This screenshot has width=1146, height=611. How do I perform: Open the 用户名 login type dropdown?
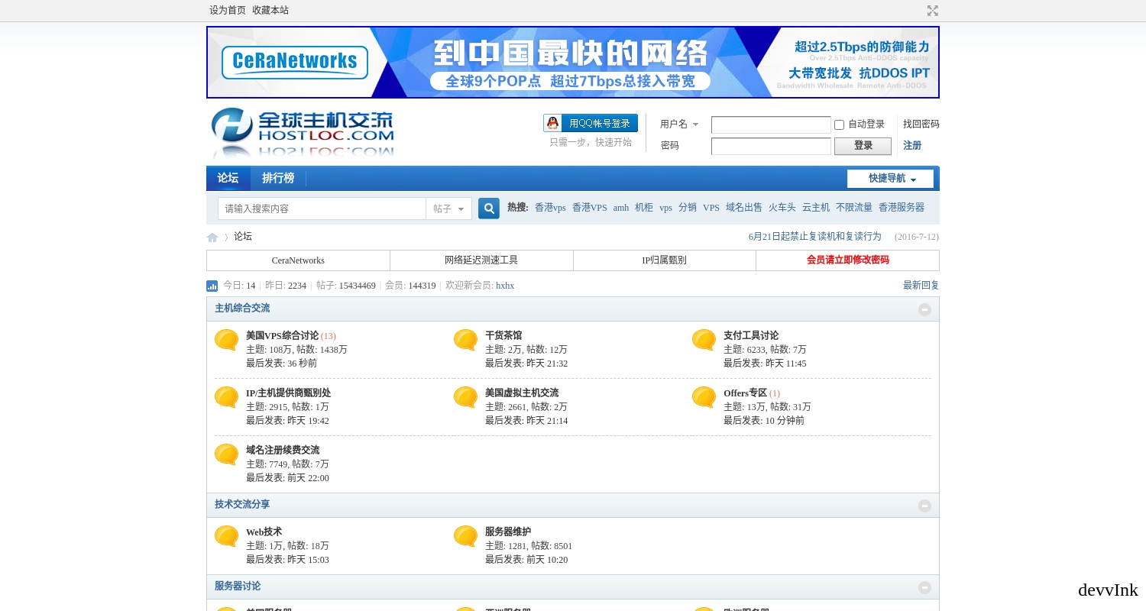click(679, 124)
